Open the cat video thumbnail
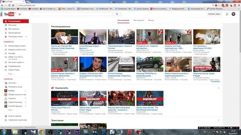241x135 pixels. click(207, 37)
